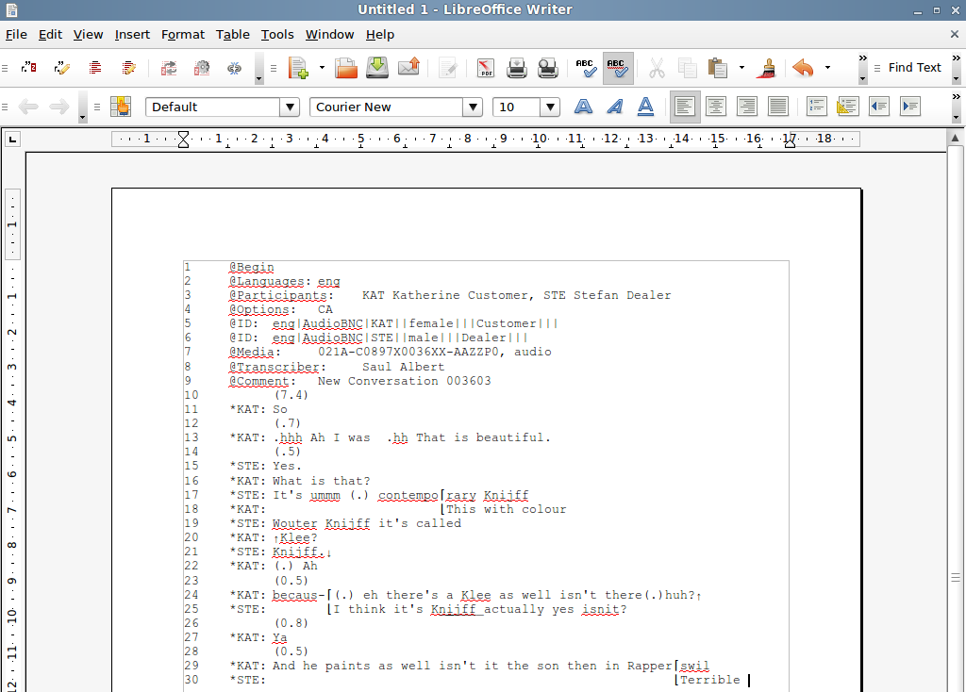Open page print preview
Image resolution: width=966 pixels, height=692 pixels.
(x=548, y=68)
